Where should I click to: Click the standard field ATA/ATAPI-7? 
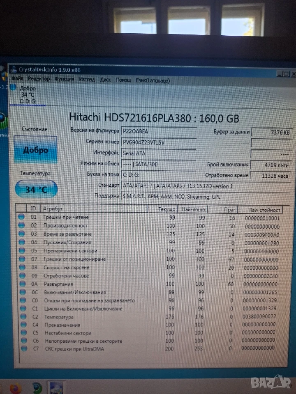tap(206, 186)
